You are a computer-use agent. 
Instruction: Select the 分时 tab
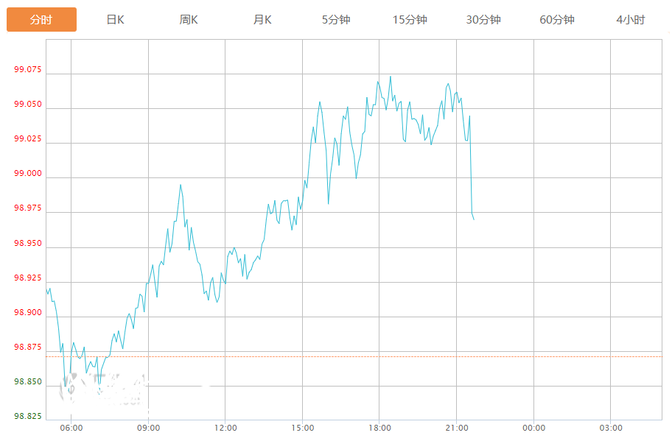41,20
